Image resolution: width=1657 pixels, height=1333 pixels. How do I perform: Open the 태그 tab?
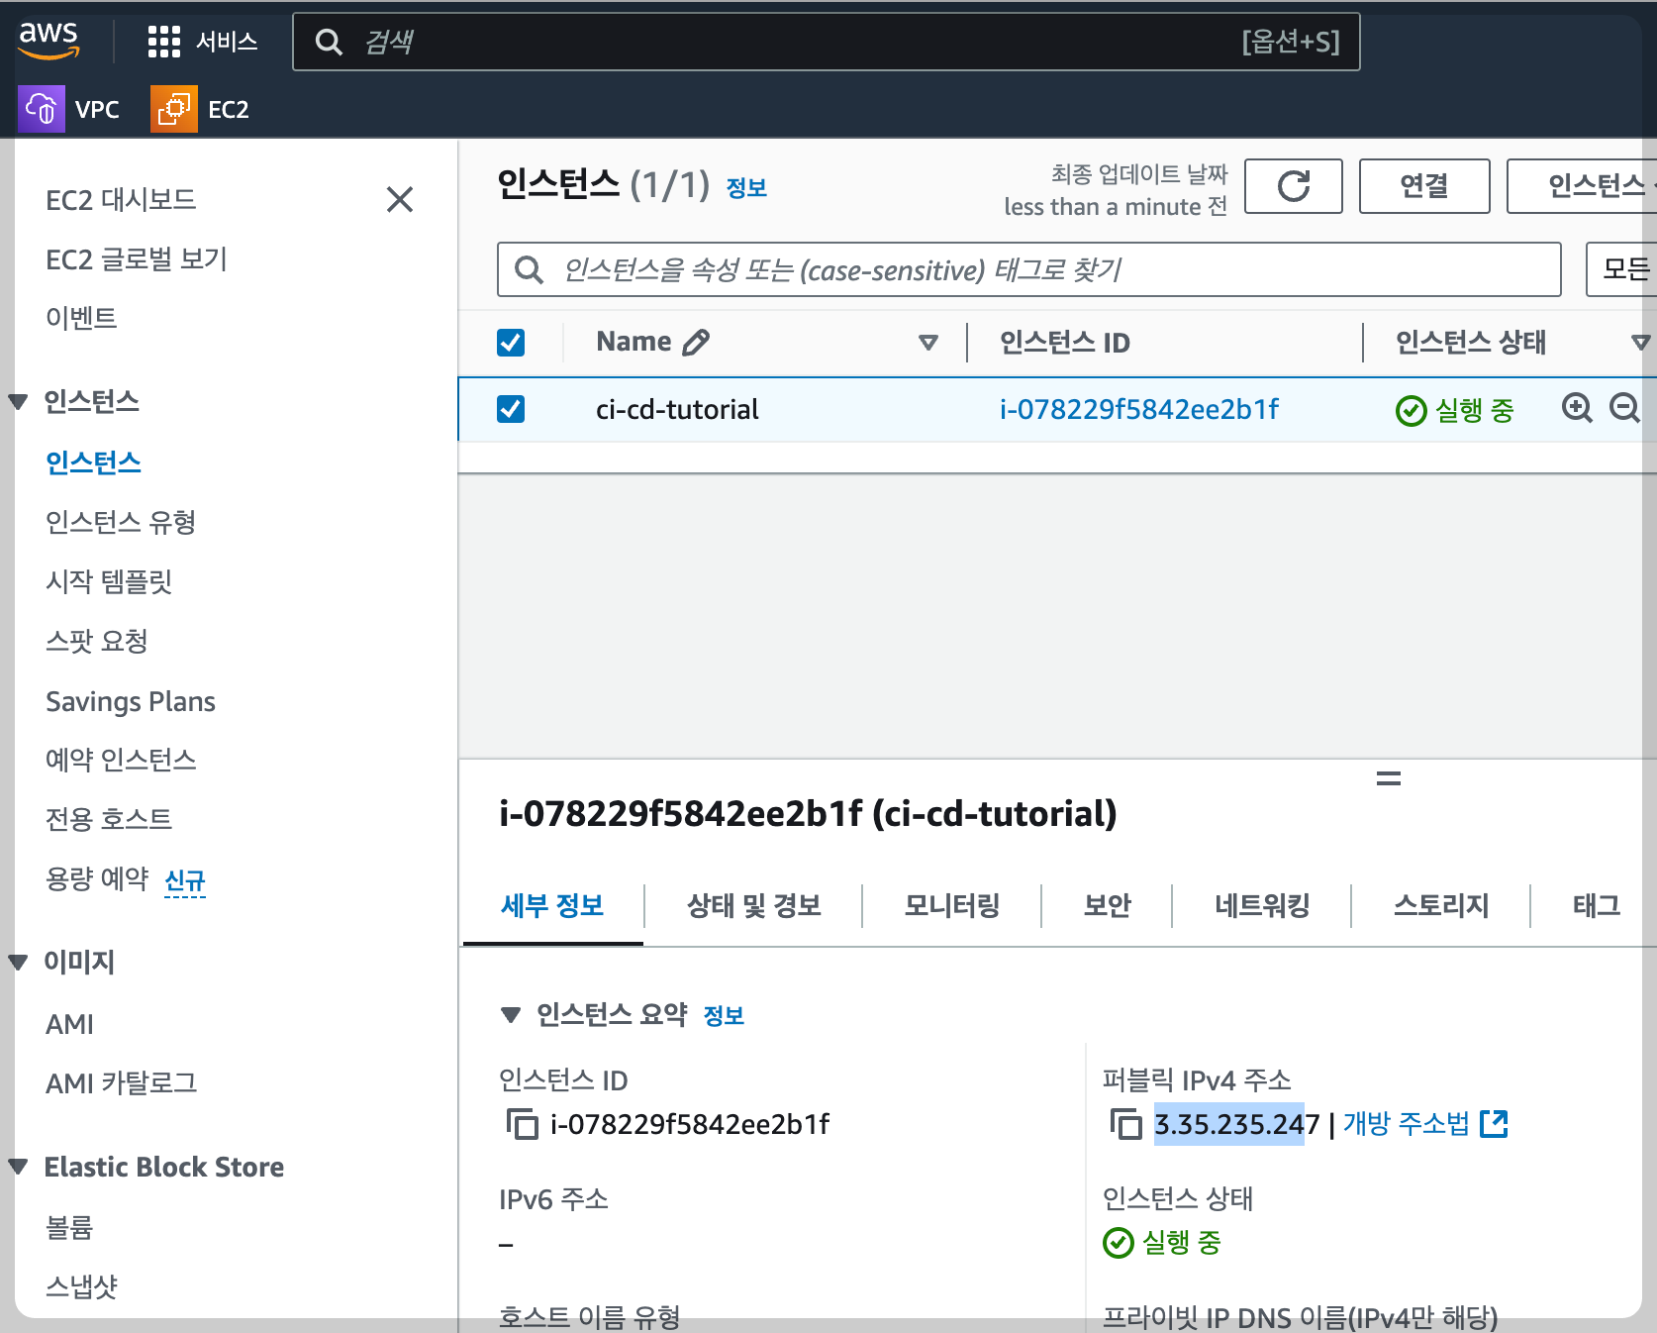tap(1597, 906)
